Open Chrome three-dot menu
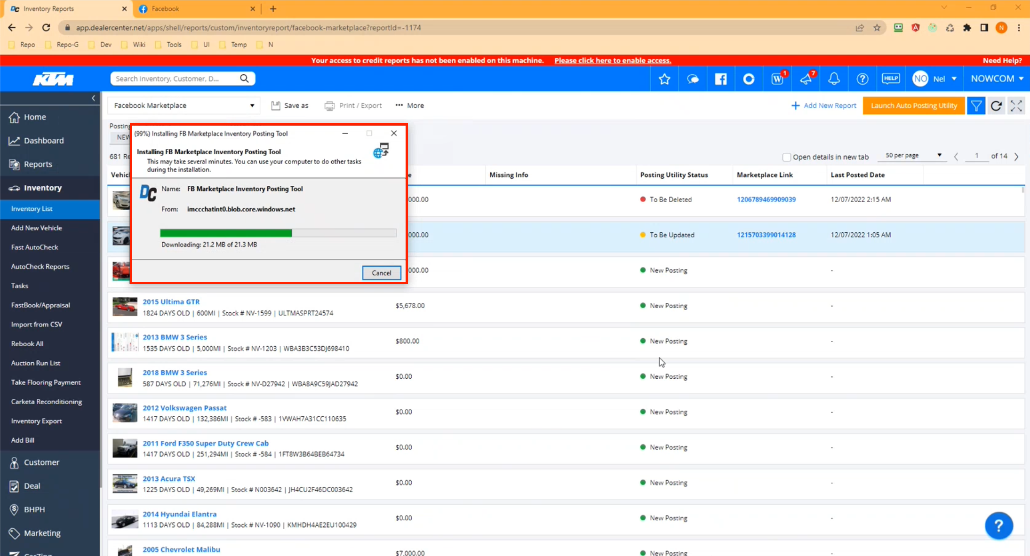Image resolution: width=1030 pixels, height=556 pixels. tap(1019, 28)
